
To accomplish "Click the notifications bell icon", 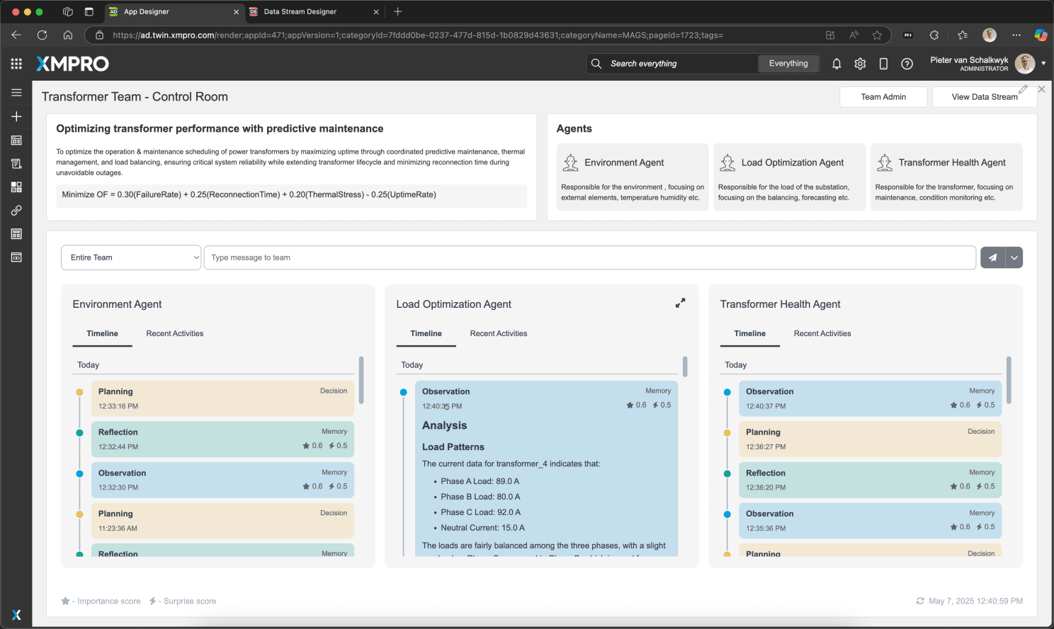I will [837, 64].
